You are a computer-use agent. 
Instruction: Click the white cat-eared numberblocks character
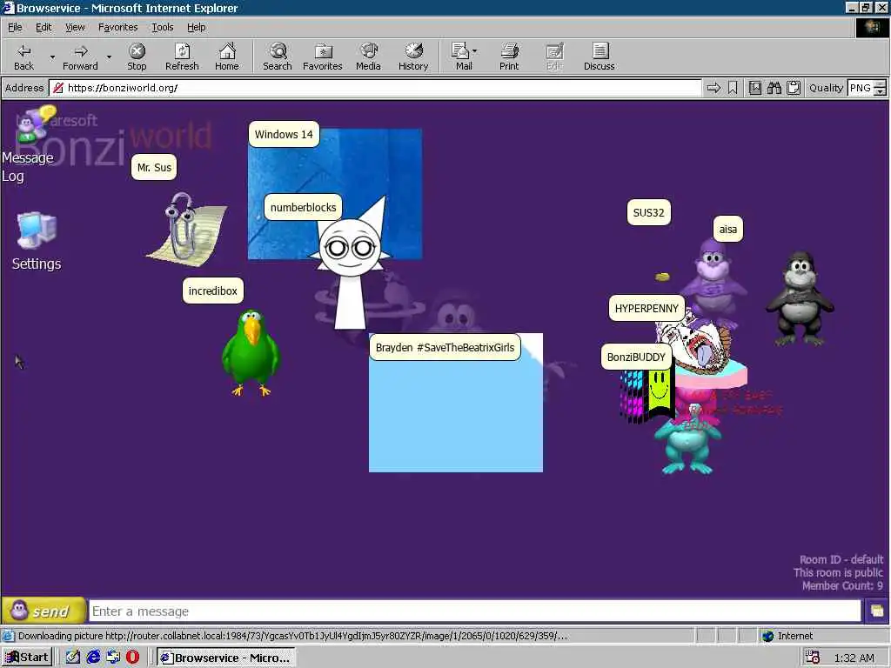350,264
